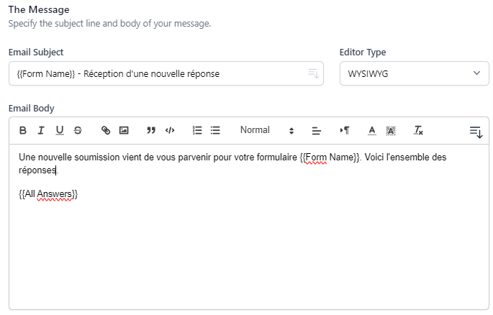493x315 pixels.
Task: Insert a hyperlink
Action: pyautogui.click(x=106, y=130)
